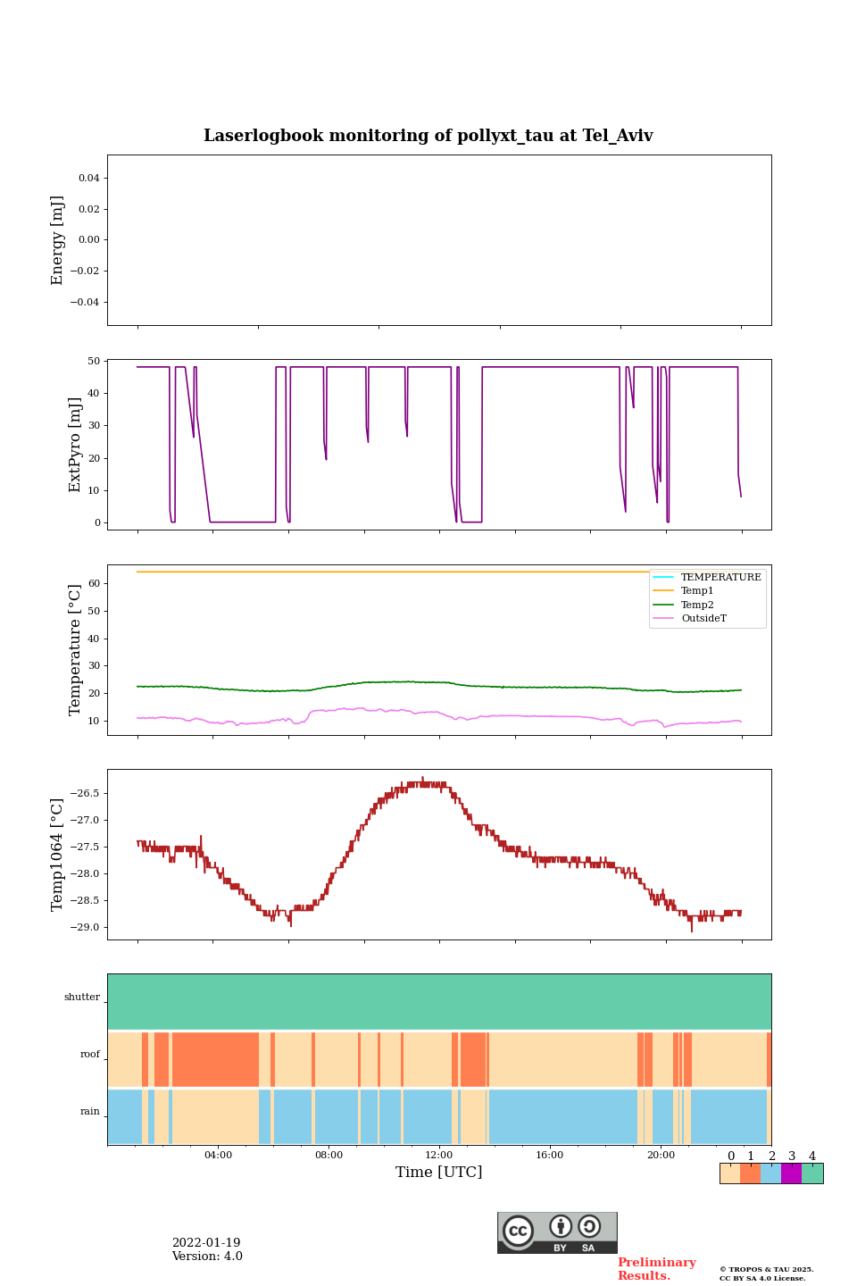This screenshot has height=1286, width=857.
Task: Click the 'rain' row label
Action: pyautogui.click(x=90, y=1112)
